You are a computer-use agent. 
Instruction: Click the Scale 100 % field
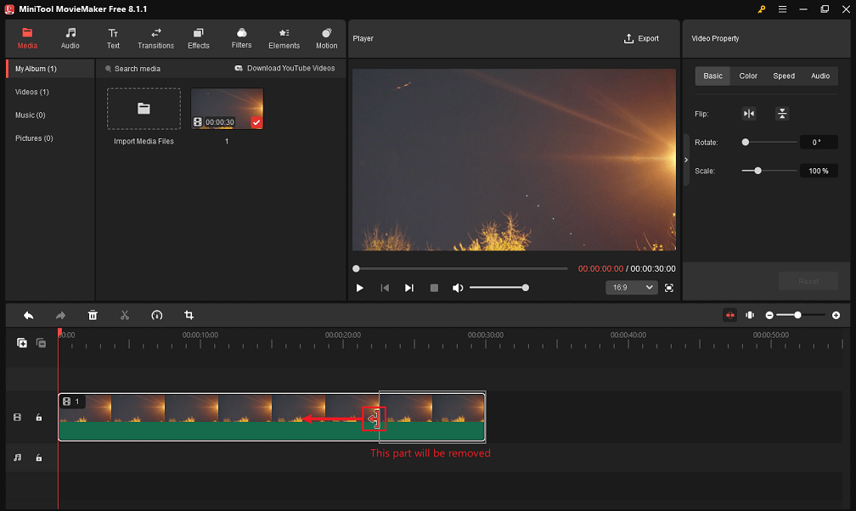[819, 171]
